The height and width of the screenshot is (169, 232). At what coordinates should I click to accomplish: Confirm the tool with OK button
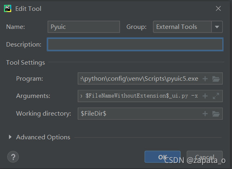point(163,157)
